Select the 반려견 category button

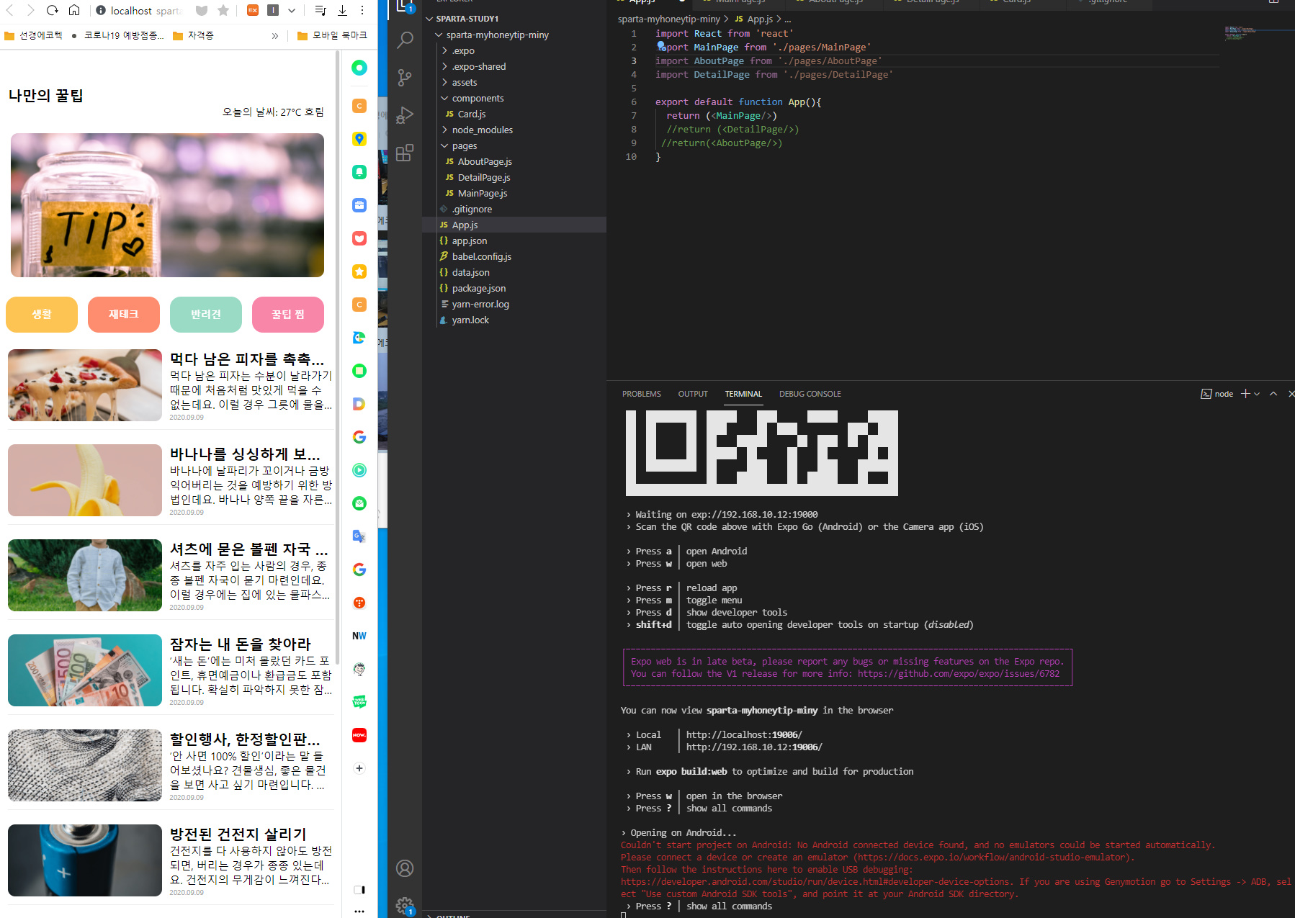206,315
